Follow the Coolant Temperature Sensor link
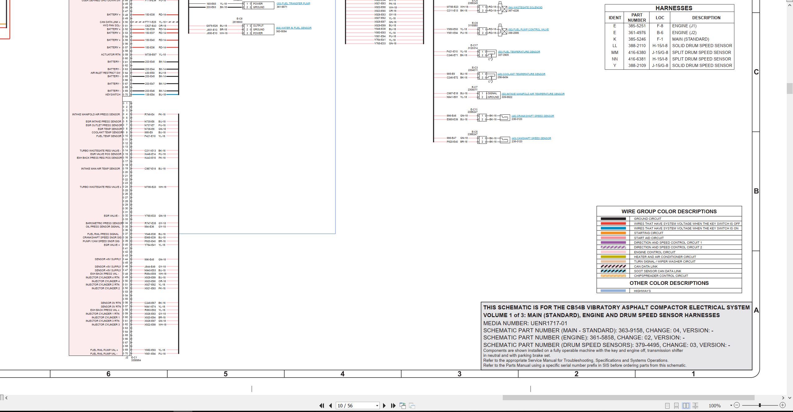The image size is (793, 412). click(x=521, y=74)
